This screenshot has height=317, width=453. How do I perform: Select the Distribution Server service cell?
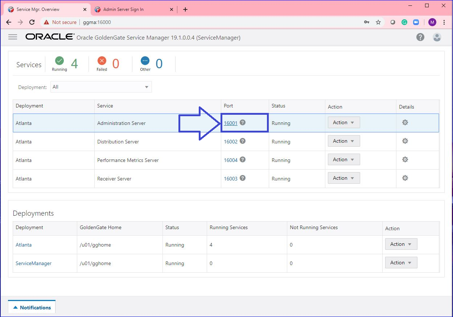(x=158, y=142)
